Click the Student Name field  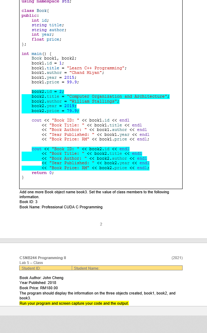[127, 268]
